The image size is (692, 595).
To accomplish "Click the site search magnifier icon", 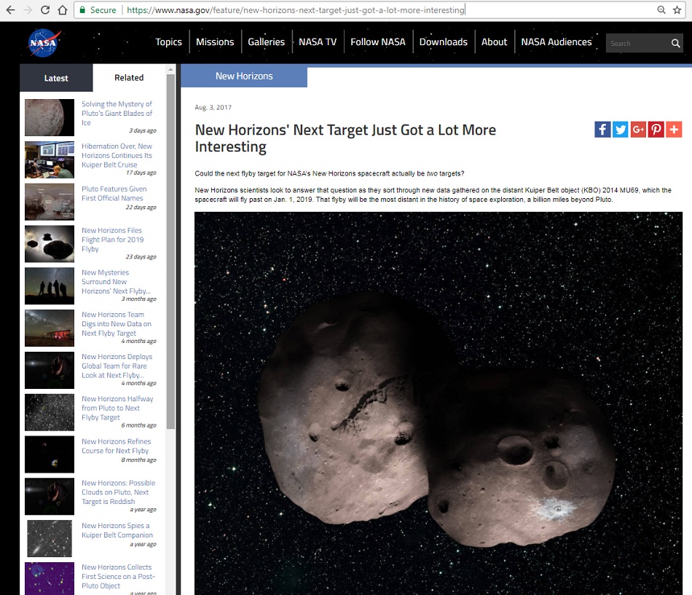I will [x=675, y=43].
